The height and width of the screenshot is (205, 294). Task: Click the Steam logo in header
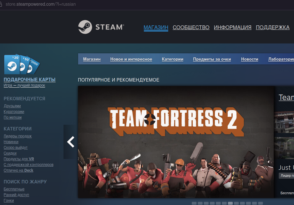101,27
